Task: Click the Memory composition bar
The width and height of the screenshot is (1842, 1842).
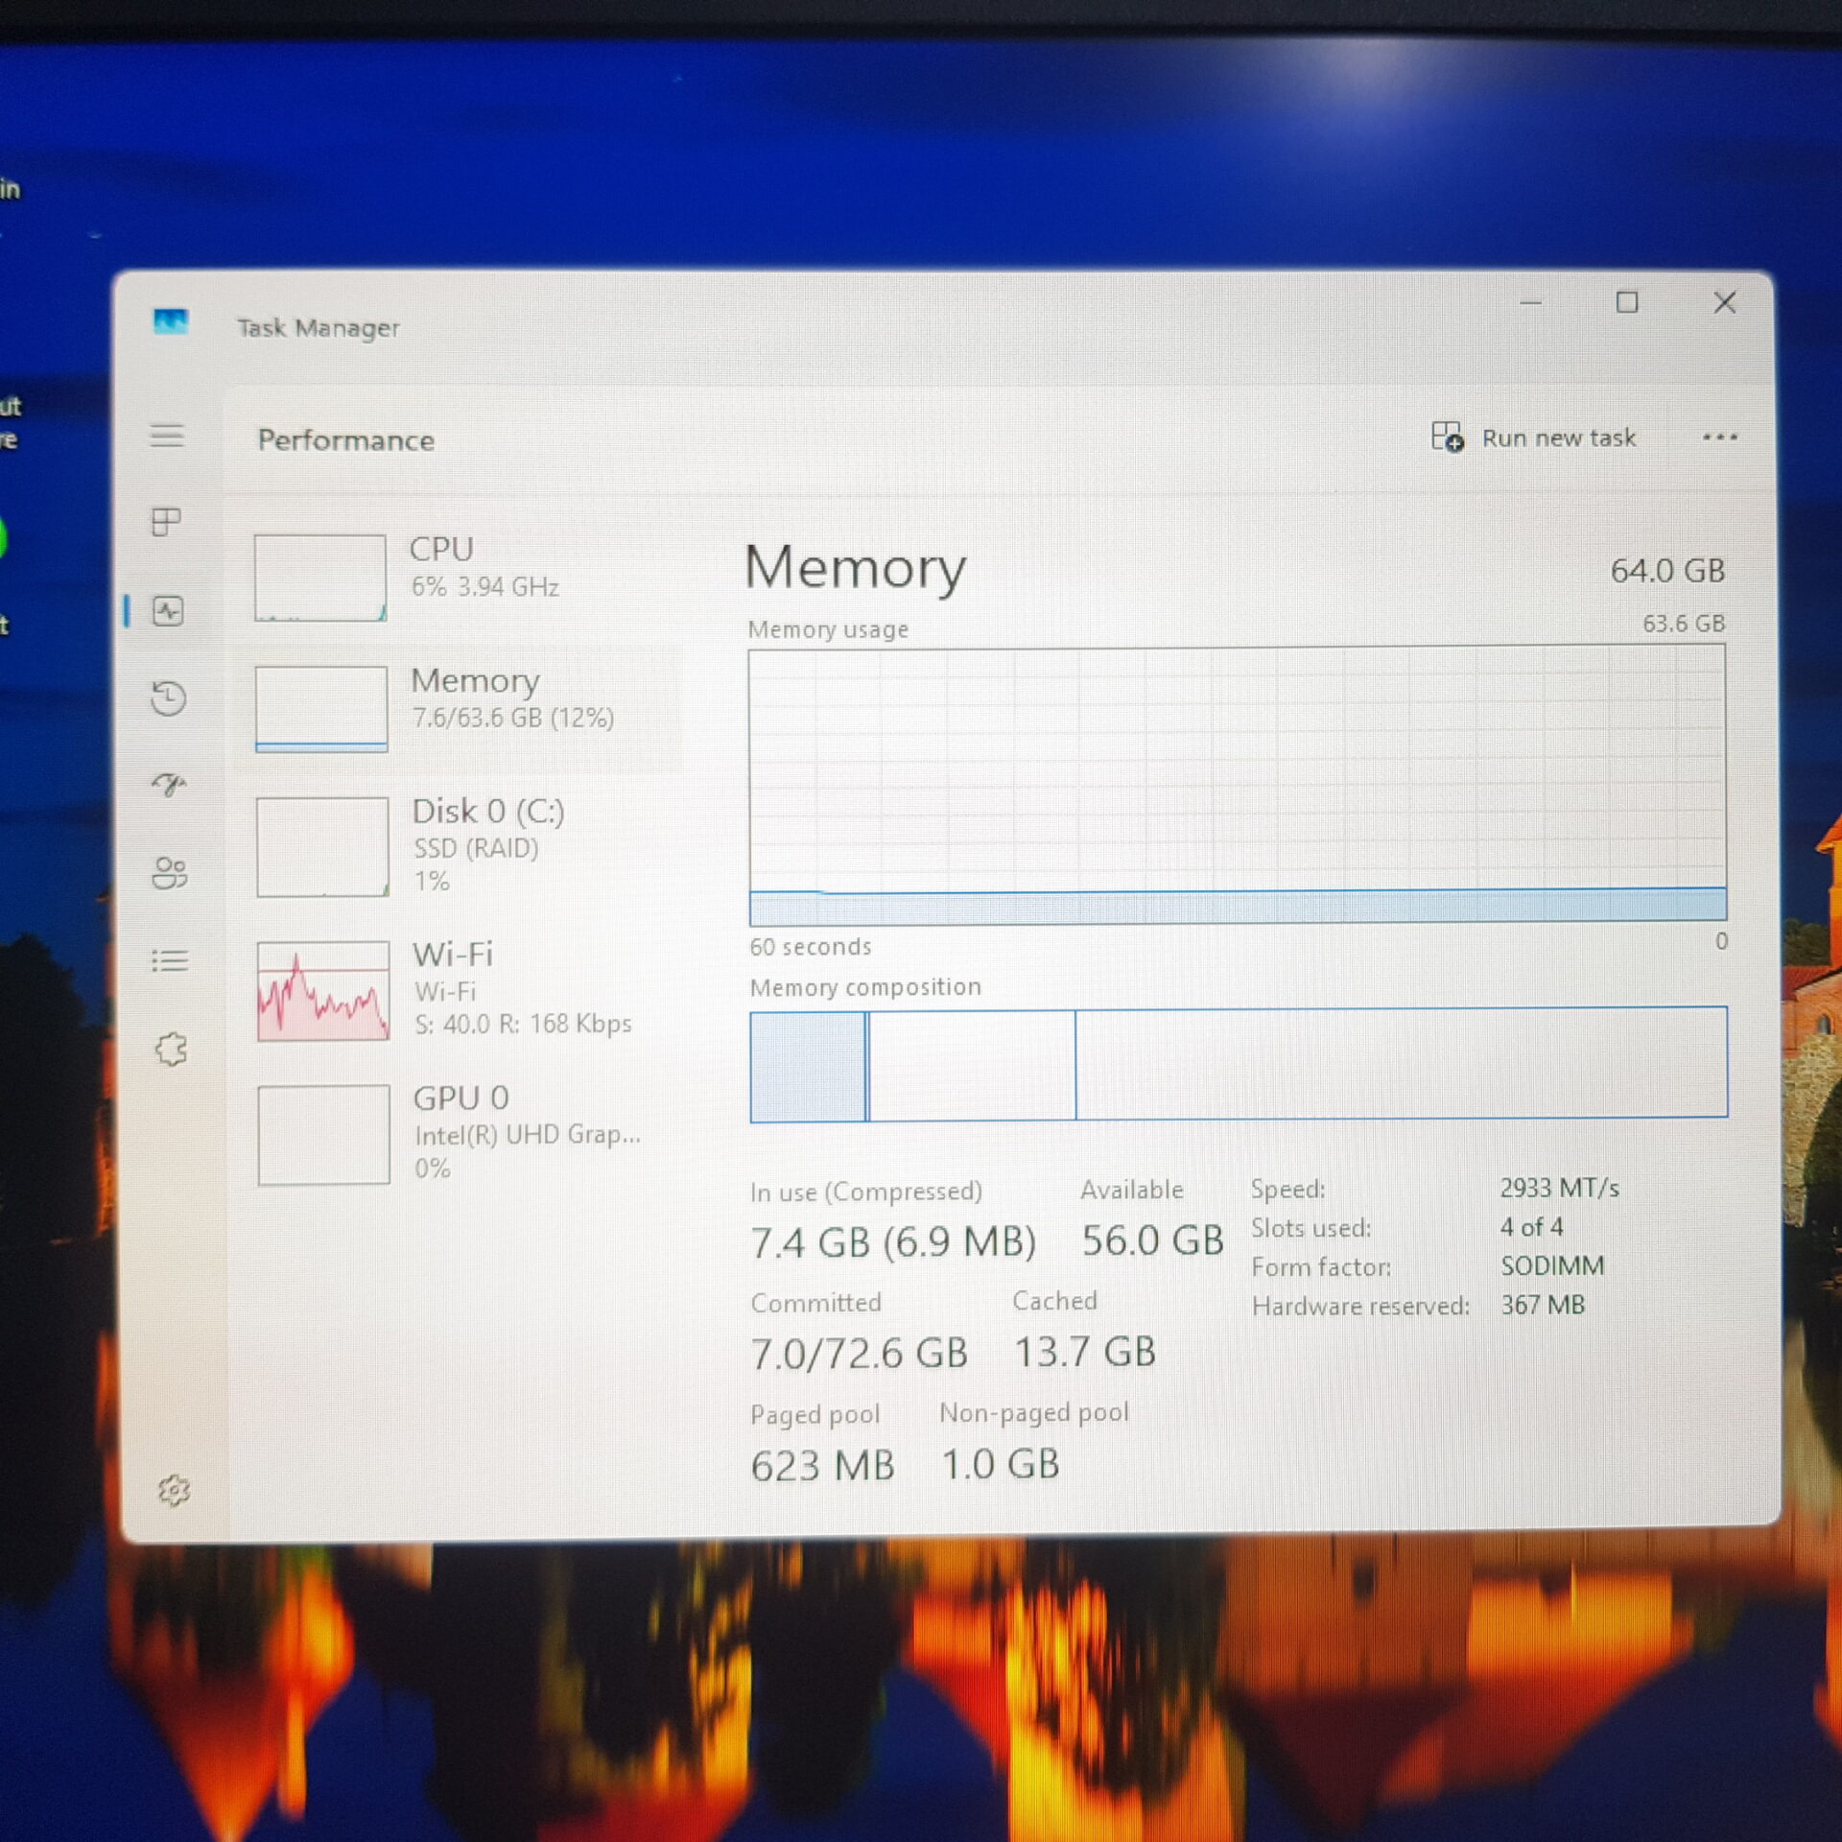Action: pyautogui.click(x=1239, y=1064)
